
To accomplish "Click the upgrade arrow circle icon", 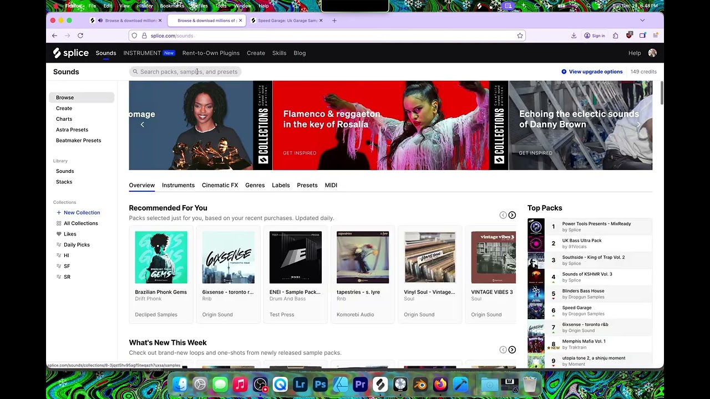I will point(564,71).
